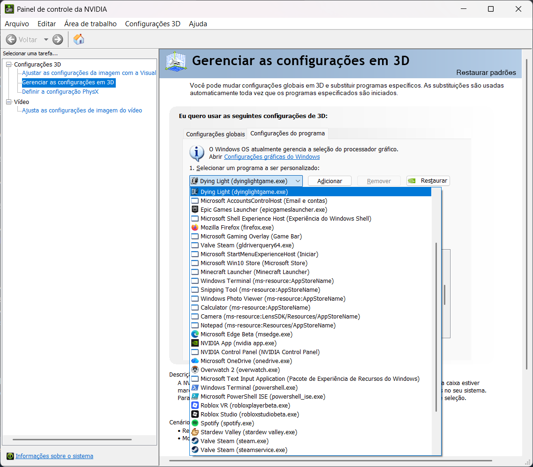Open the Voltar history dropdown arrow
The width and height of the screenshot is (533, 467).
[46, 39]
